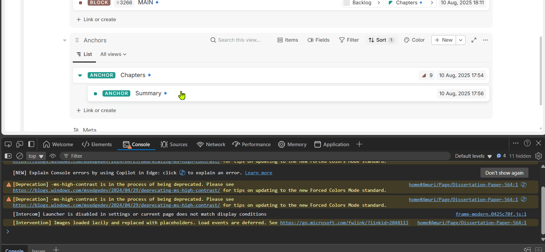Grab the Anchors drag handle icon
The image size is (545, 252).
pos(77,40)
